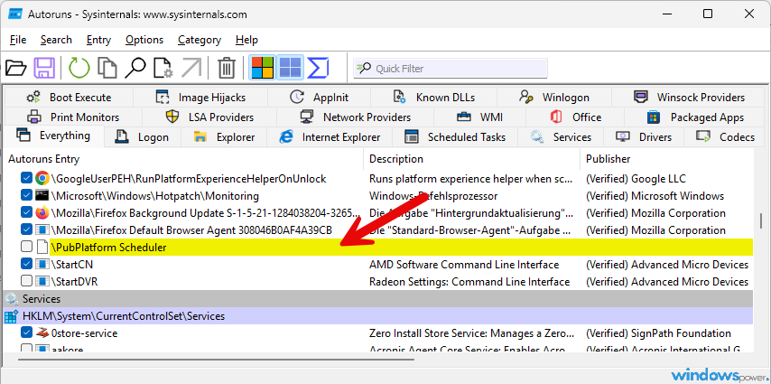Click the Sigma VirusTotal toolbar icon
Image resolution: width=771 pixels, height=384 pixels.
318,68
